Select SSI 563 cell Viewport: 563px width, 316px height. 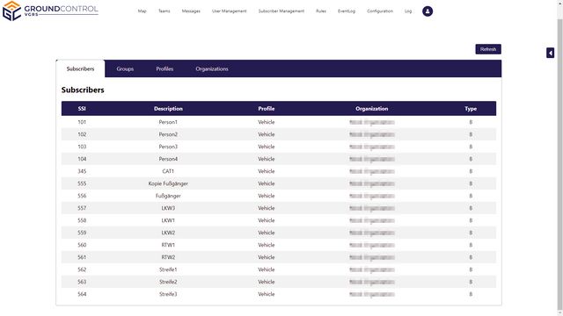coord(82,282)
